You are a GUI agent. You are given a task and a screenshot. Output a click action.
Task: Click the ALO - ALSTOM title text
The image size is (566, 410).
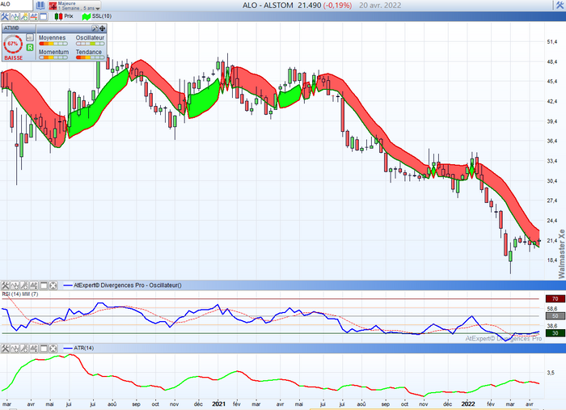click(x=268, y=6)
